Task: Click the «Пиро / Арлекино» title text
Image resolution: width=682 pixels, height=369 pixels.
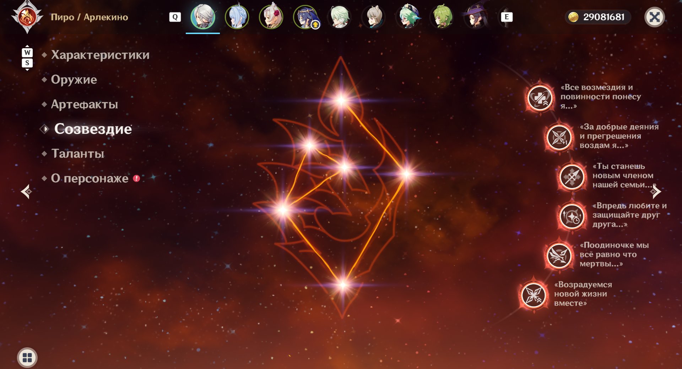Action: 90,17
